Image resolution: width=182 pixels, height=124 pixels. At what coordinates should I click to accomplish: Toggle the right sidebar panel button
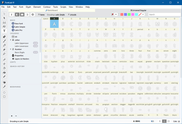27,14
